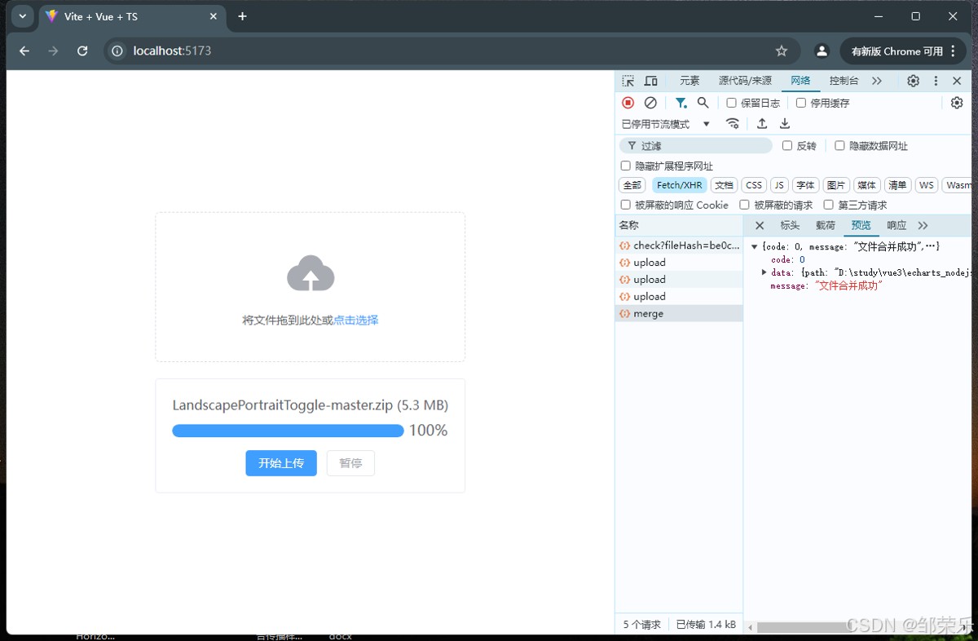Click the export HAR download icon
The image size is (978, 641).
(785, 124)
